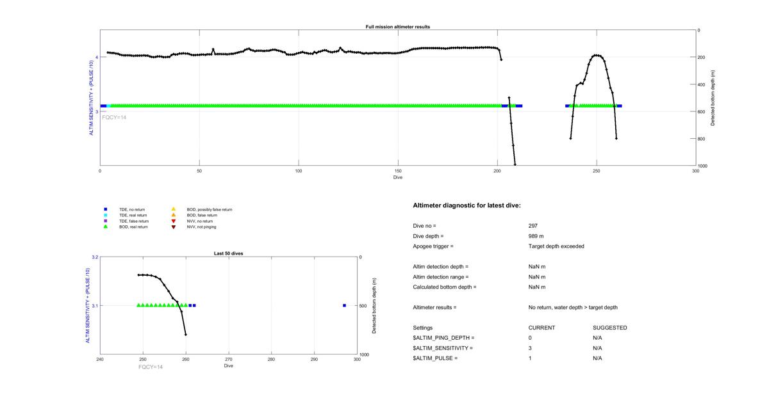Click the x-axis tick 150 on full mission chart
Image resolution: width=769 pixels, height=398 pixels.
pyautogui.click(x=398, y=171)
